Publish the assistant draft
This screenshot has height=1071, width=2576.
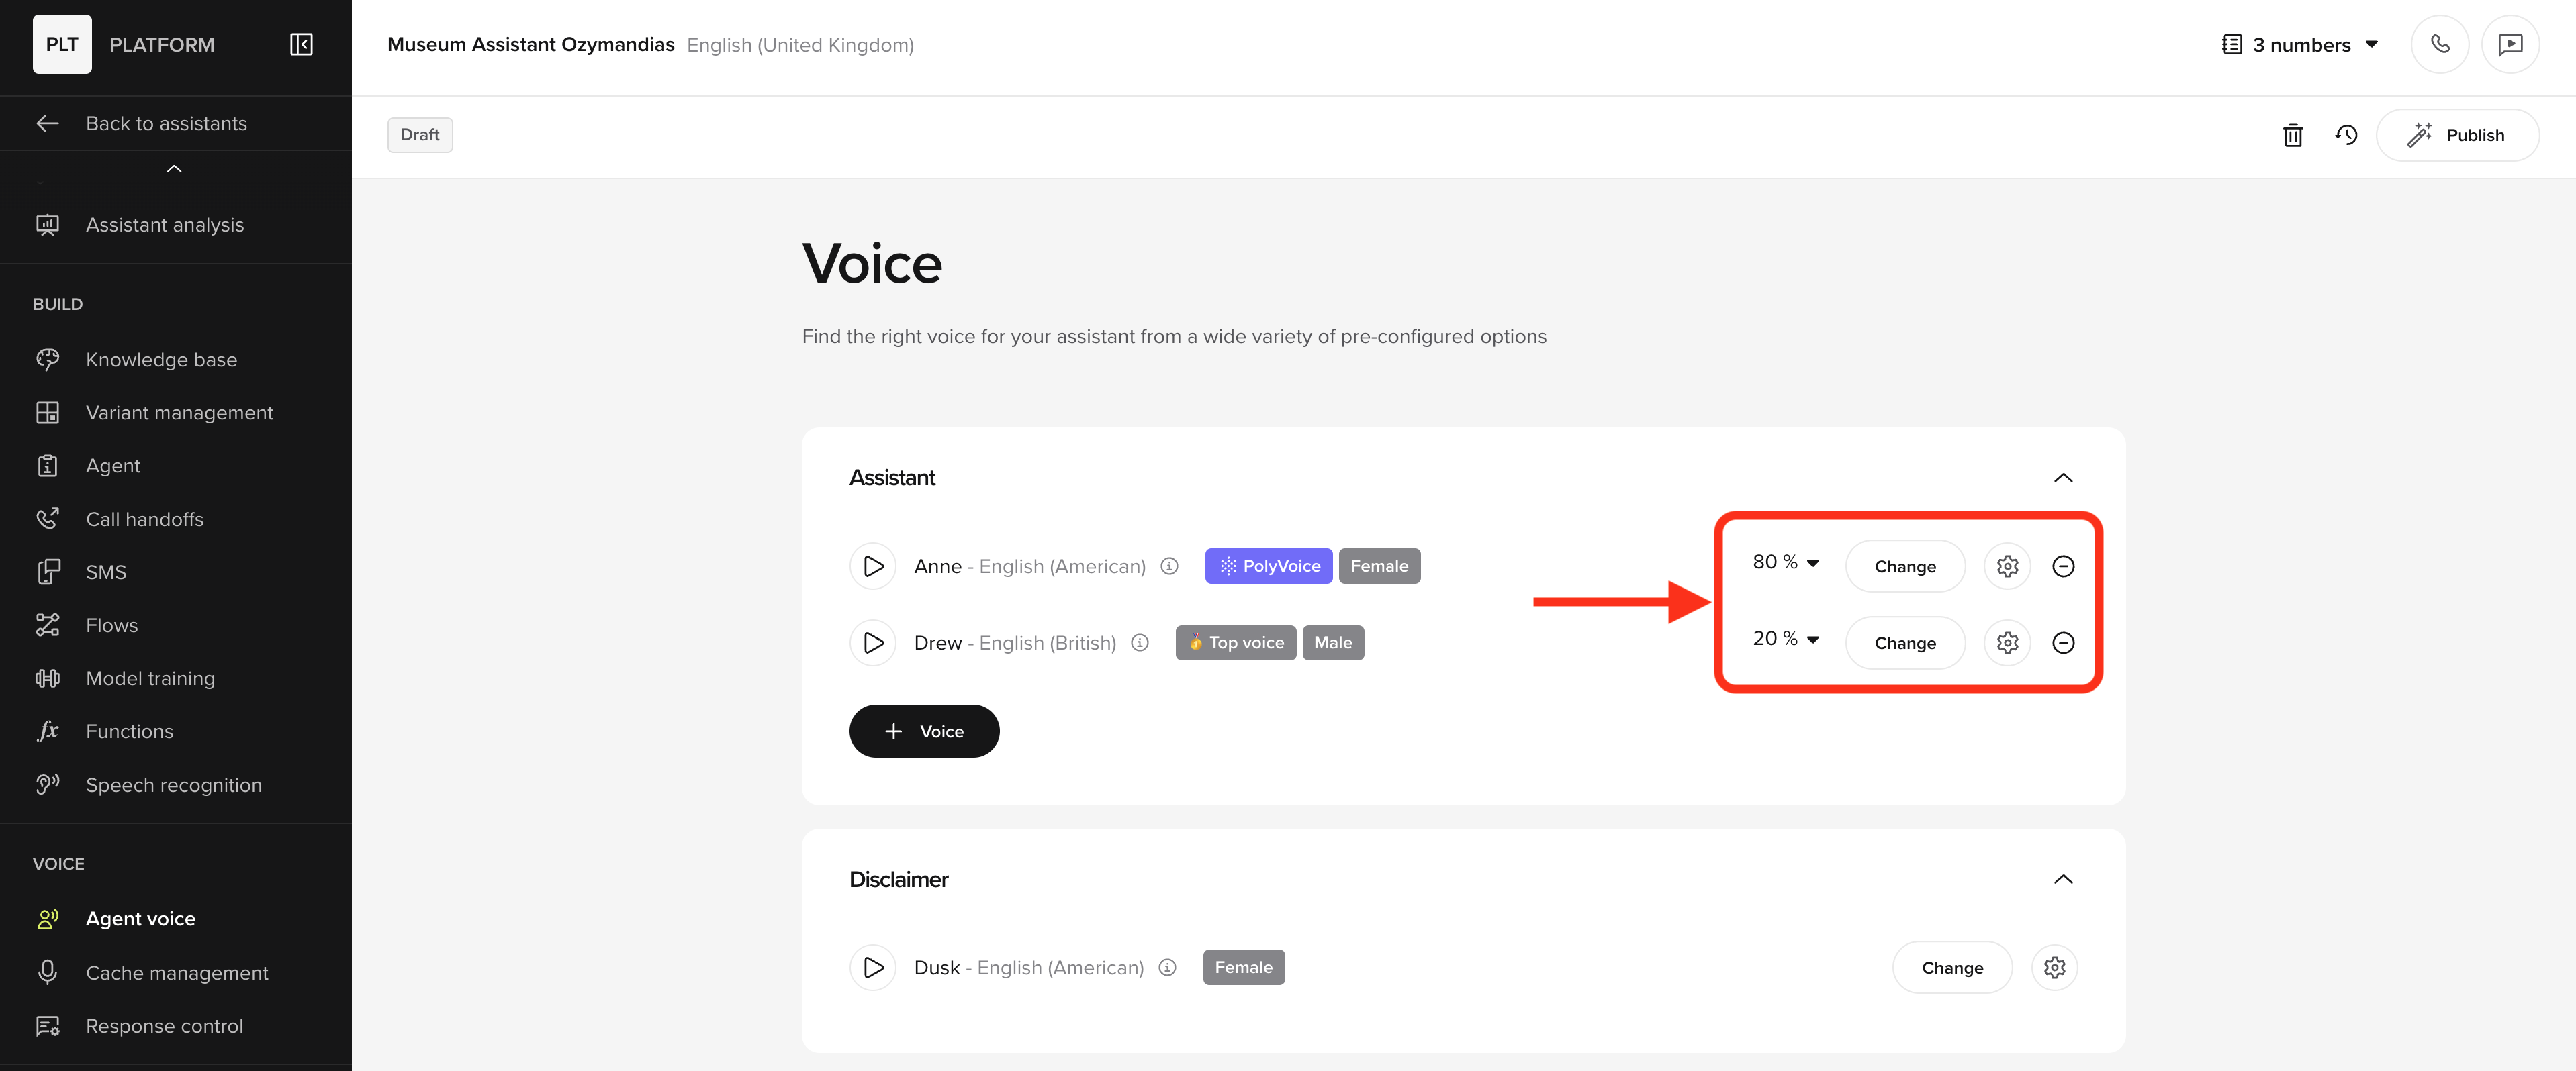(2456, 135)
